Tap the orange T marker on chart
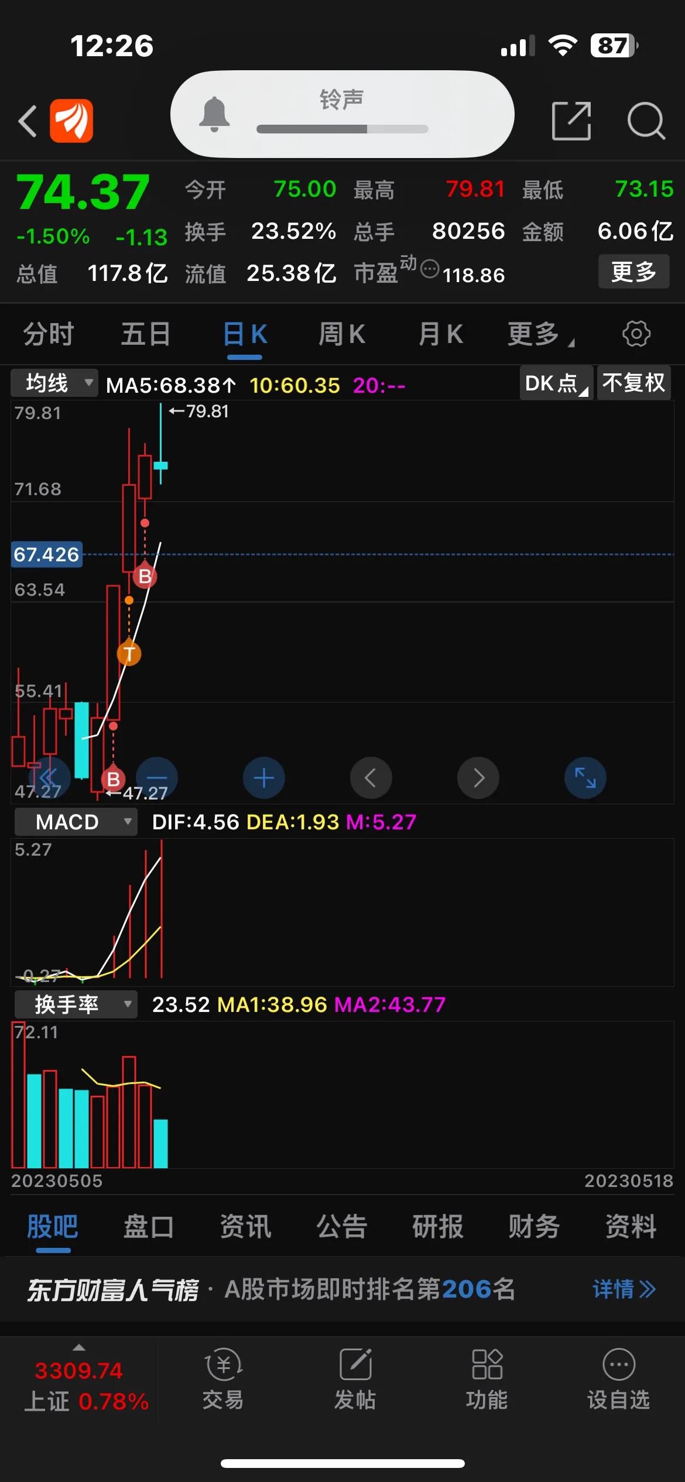685x1482 pixels. tap(129, 654)
